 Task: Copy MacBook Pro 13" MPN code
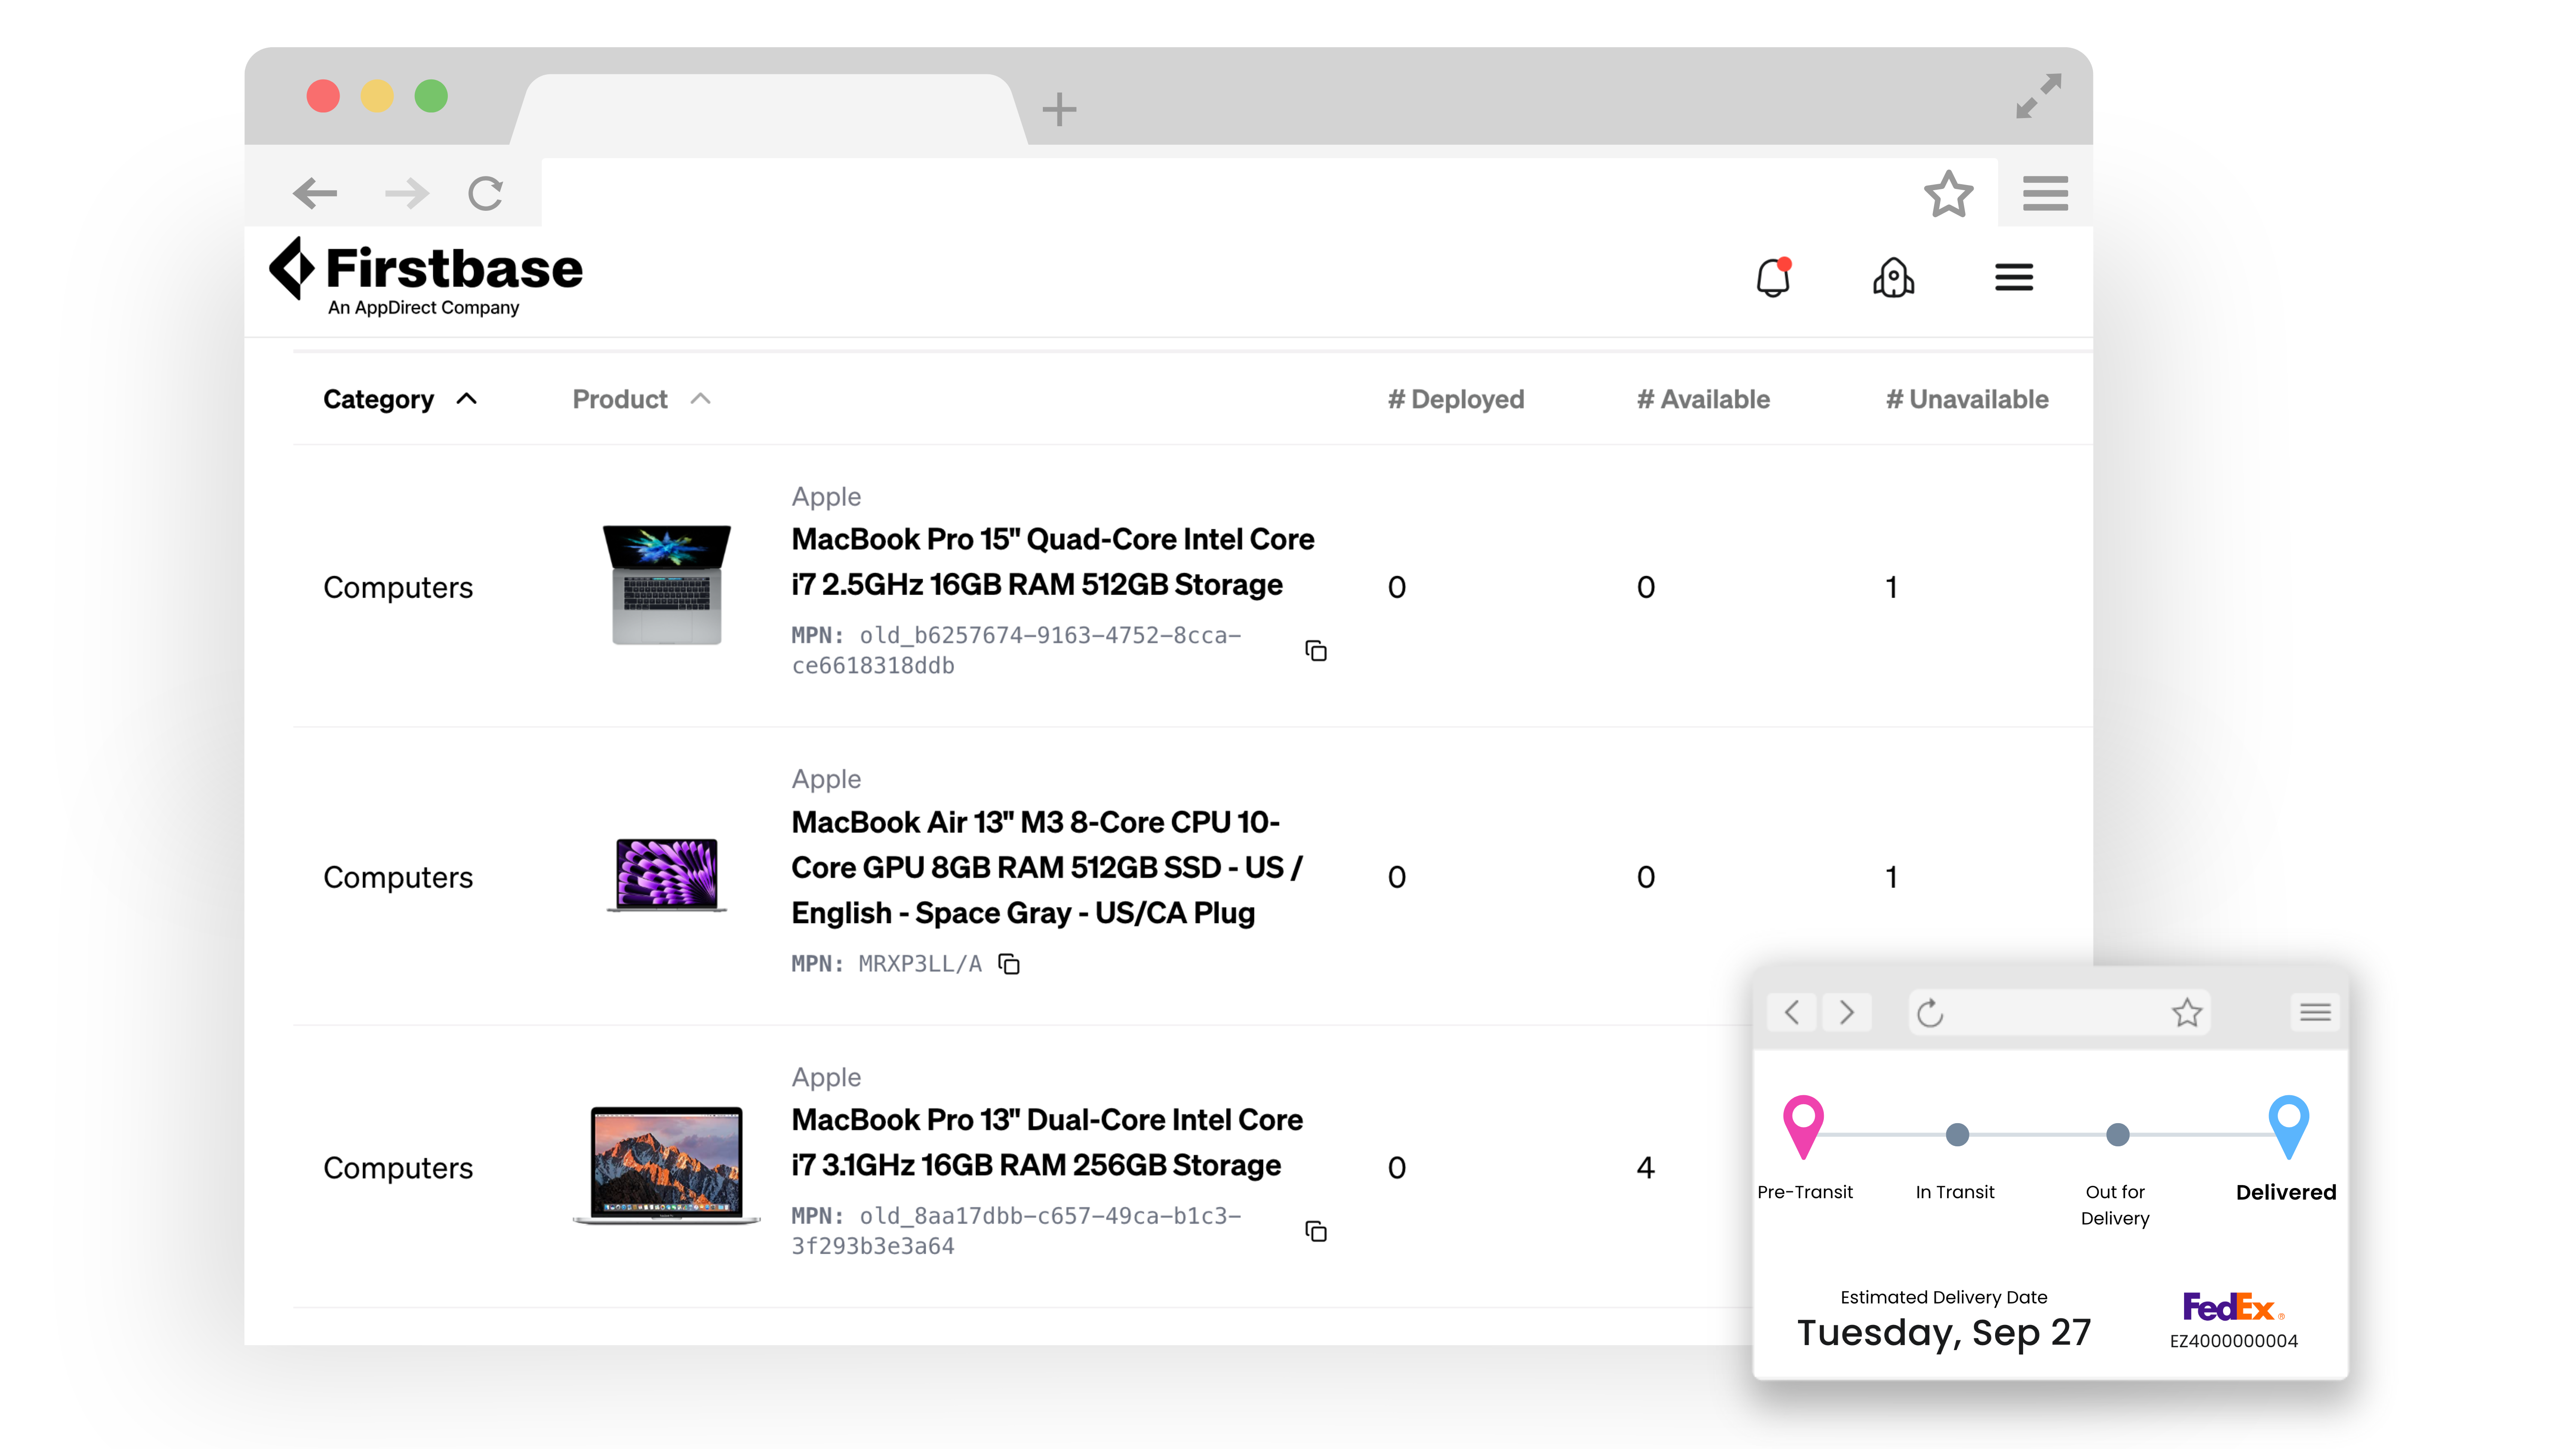(x=1316, y=1231)
